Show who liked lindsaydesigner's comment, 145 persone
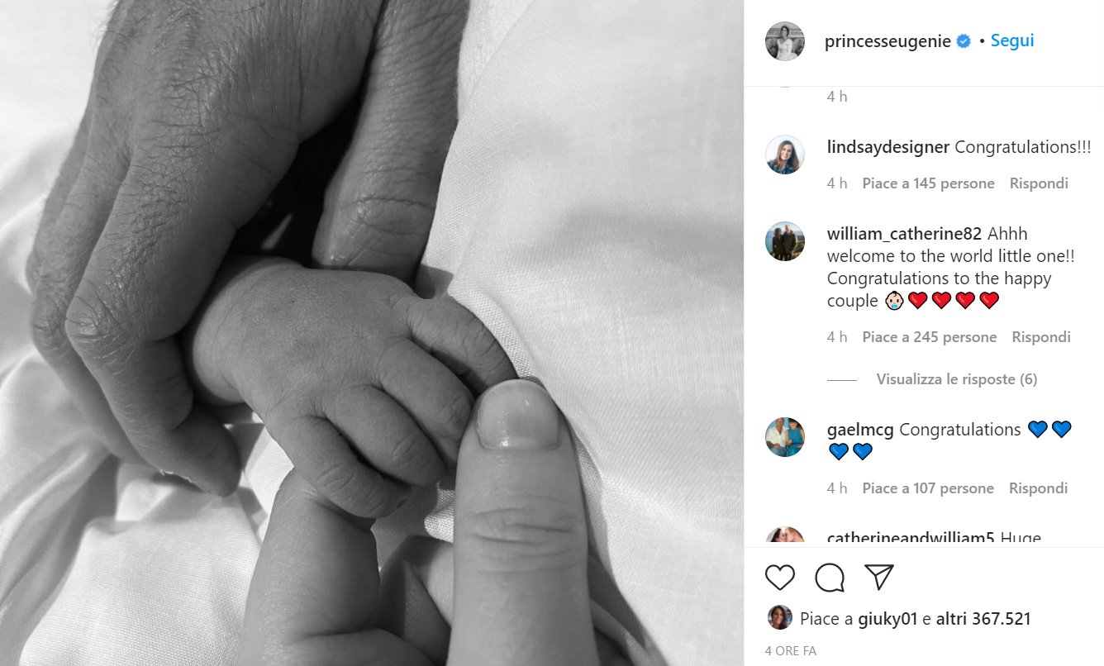 click(x=928, y=183)
